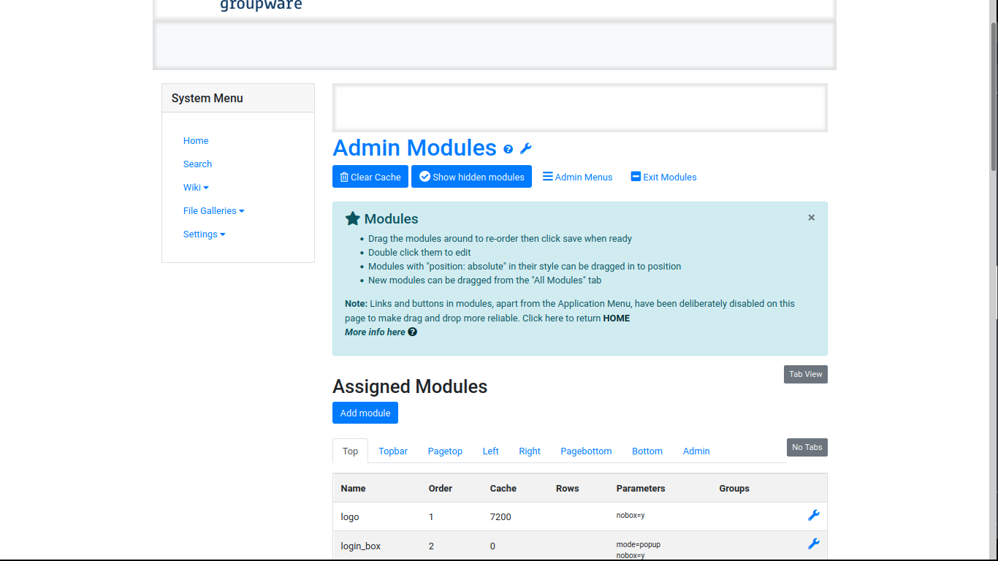
Task: Click the help question mark icon beside Admin Modules
Action: (508, 149)
